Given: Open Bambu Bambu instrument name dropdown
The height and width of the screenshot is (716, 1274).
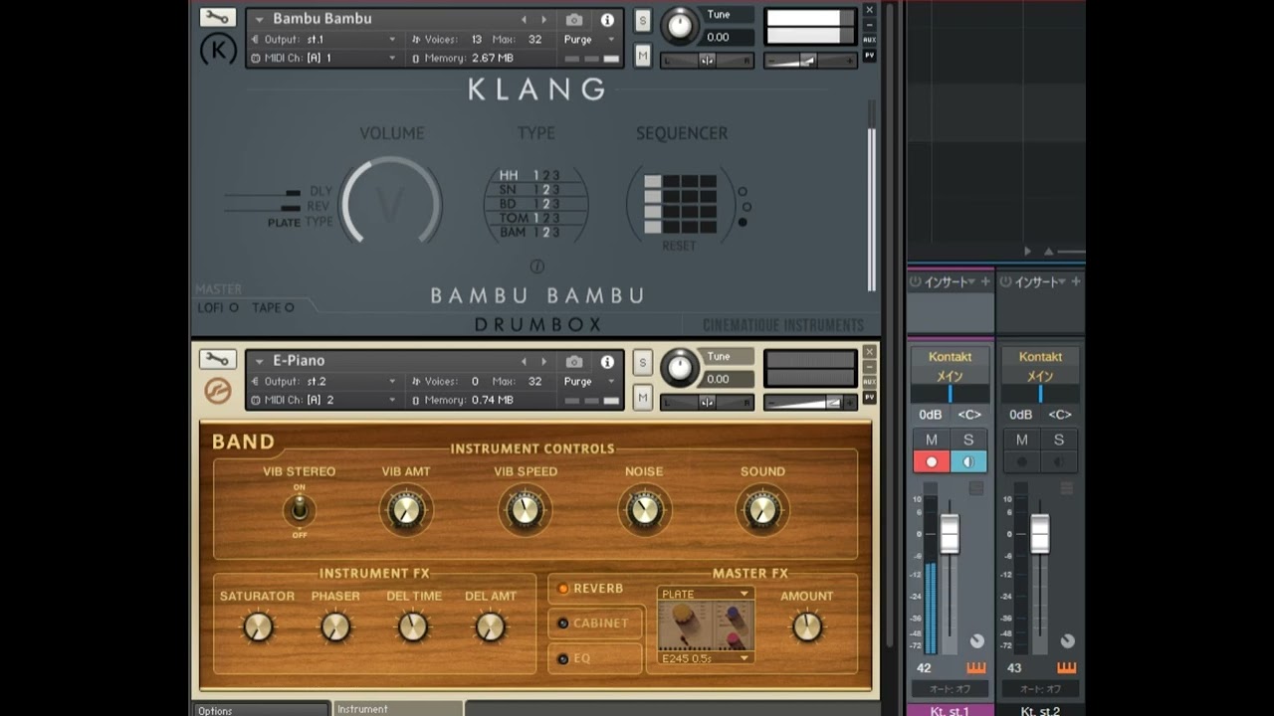Looking at the screenshot, I should (x=259, y=19).
